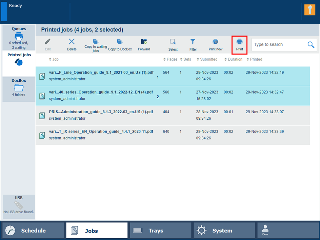This screenshot has height=240, width=320.
Task: Click the magnifier search icon
Action: [x=311, y=45]
